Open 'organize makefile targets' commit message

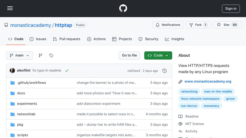(x=105, y=135)
